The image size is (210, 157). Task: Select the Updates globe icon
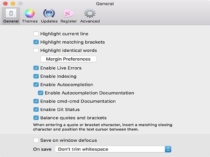coord(49,13)
